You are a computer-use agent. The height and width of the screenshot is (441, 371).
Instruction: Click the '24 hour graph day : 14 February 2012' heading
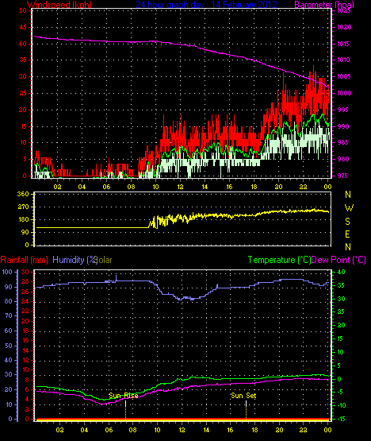[207, 5]
